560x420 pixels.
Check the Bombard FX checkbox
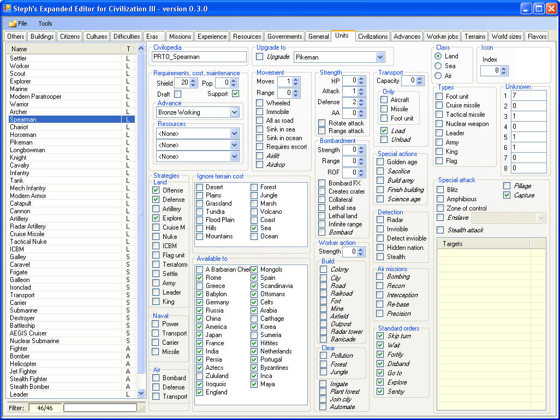[322, 183]
